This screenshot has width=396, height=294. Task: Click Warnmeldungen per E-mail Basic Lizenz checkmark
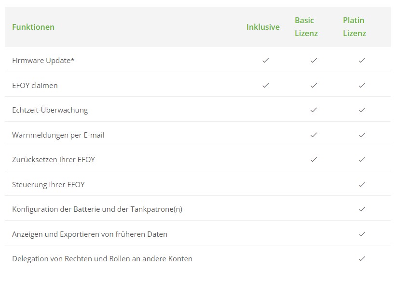[314, 135]
